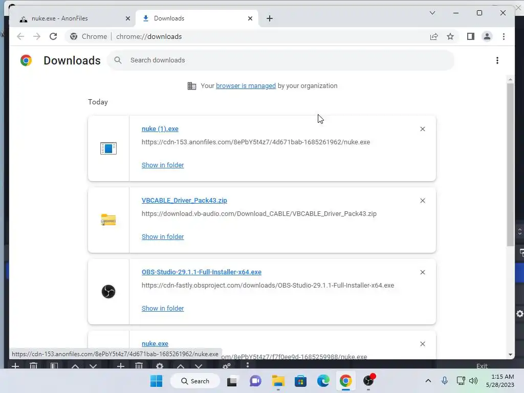Open the Chrome profile avatar menu

pyautogui.click(x=487, y=36)
